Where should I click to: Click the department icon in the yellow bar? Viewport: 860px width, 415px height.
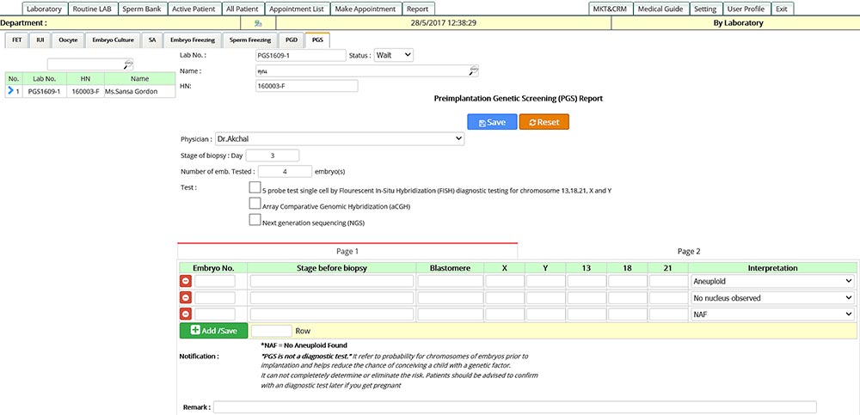259,24
